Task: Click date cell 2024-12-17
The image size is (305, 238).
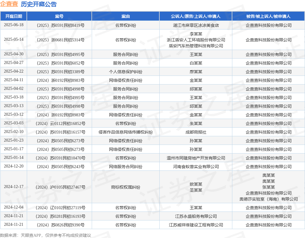Action: pyautogui.click(x=14, y=187)
